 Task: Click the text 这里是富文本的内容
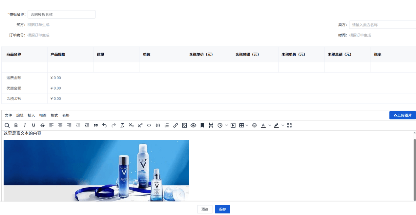22,133
